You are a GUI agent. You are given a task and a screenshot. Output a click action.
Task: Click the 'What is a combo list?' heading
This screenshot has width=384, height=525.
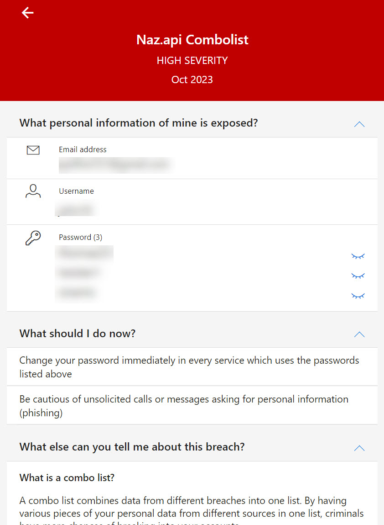[x=67, y=478]
